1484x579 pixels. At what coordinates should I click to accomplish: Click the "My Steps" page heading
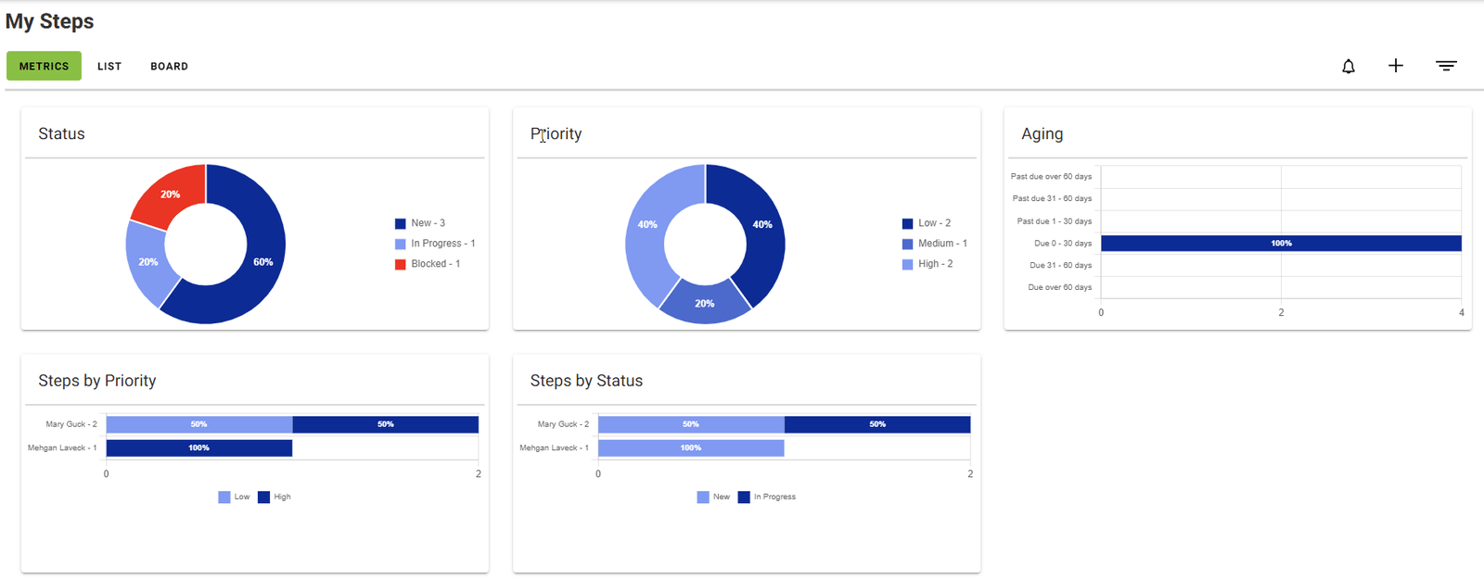pyautogui.click(x=50, y=21)
